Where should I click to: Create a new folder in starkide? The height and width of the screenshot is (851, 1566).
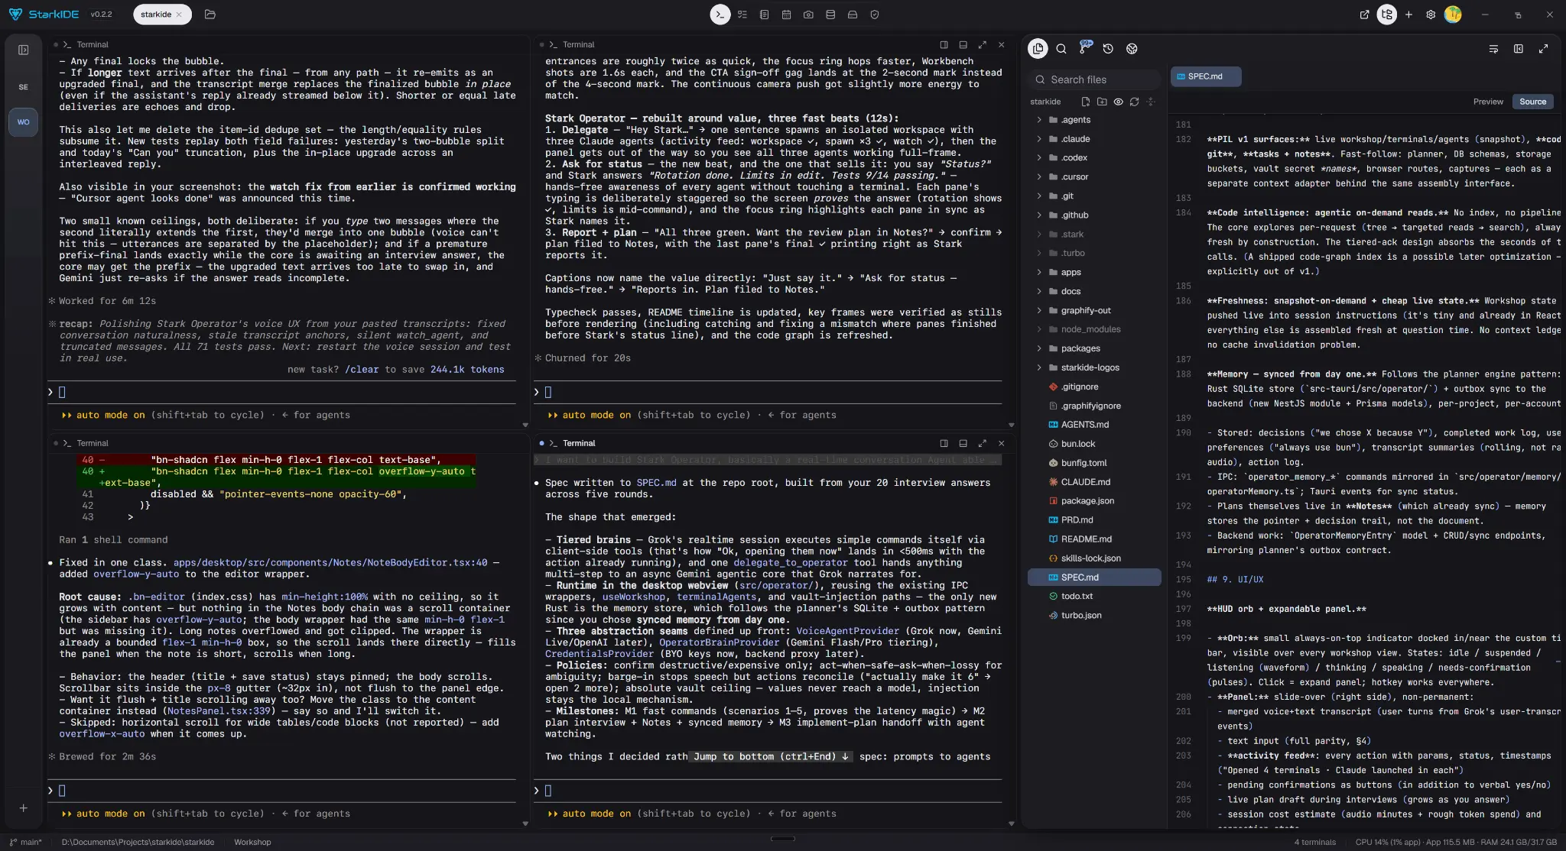1102,102
